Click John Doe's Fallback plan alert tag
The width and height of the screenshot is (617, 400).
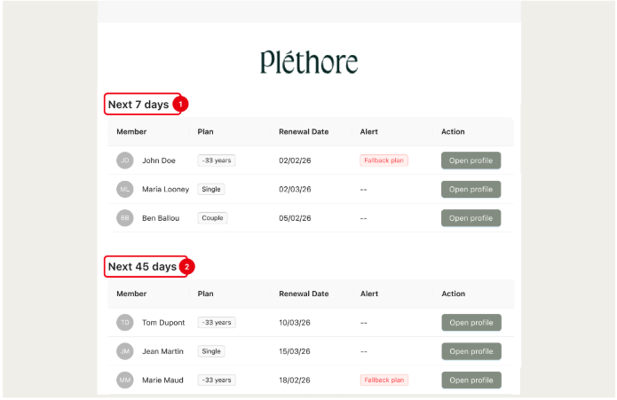(384, 161)
